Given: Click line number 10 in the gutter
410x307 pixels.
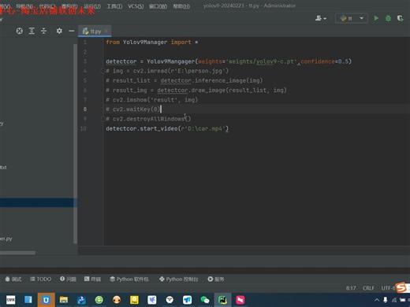Looking at the screenshot, I should [84, 128].
